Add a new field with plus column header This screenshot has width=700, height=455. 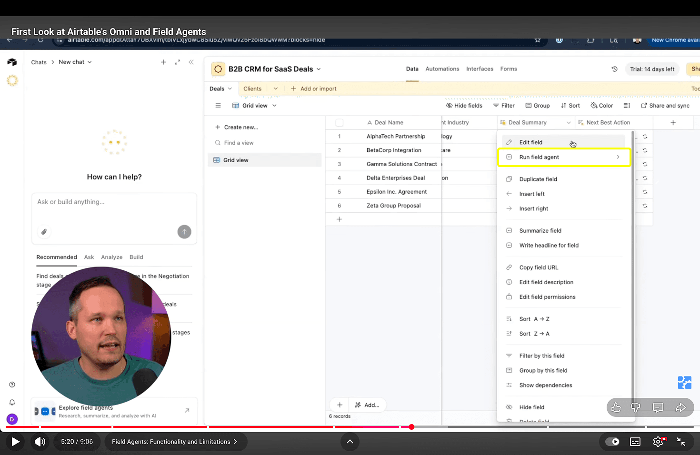pos(673,123)
